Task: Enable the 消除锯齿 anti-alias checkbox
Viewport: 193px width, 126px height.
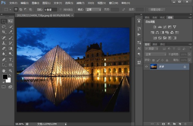Action: (60, 10)
